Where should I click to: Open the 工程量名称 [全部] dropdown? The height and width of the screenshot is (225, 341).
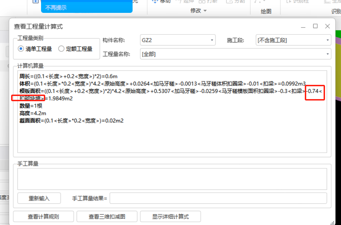click(236, 54)
